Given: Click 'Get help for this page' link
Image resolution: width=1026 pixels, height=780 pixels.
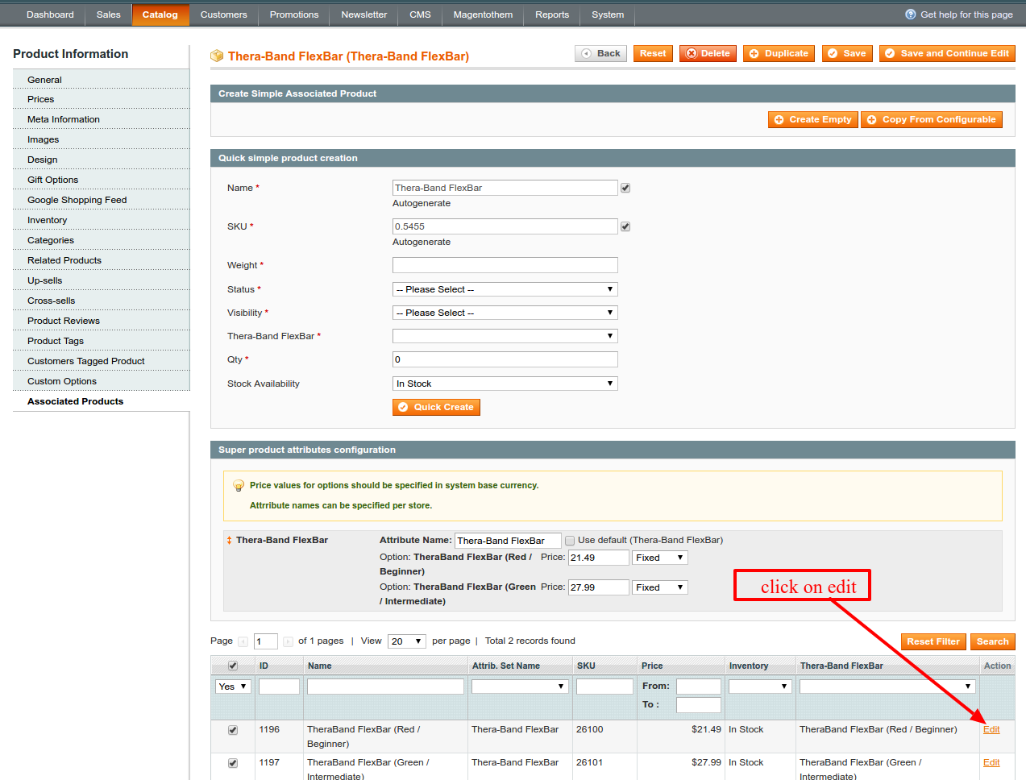Looking at the screenshot, I should 966,15.
